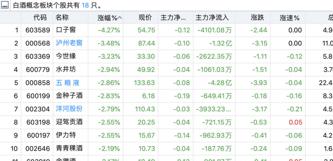Select the 口子窖 stock row
This screenshot has height=161, width=333.
click(x=166, y=30)
